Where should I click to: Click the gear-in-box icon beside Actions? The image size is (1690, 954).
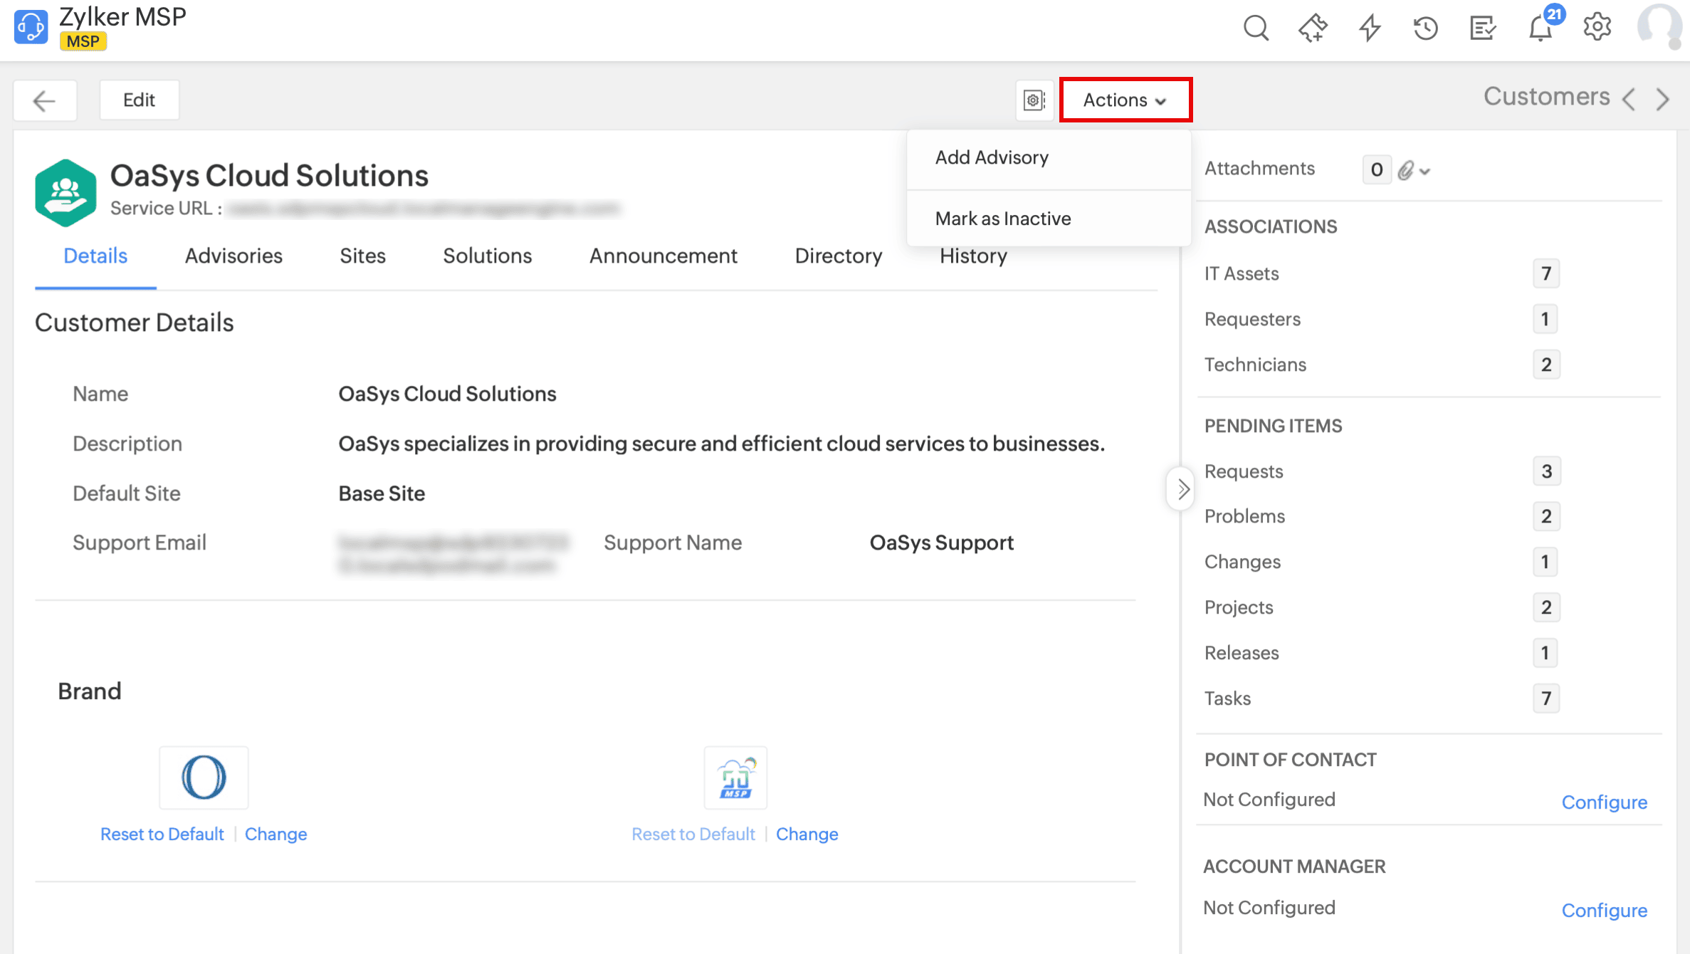pos(1034,100)
